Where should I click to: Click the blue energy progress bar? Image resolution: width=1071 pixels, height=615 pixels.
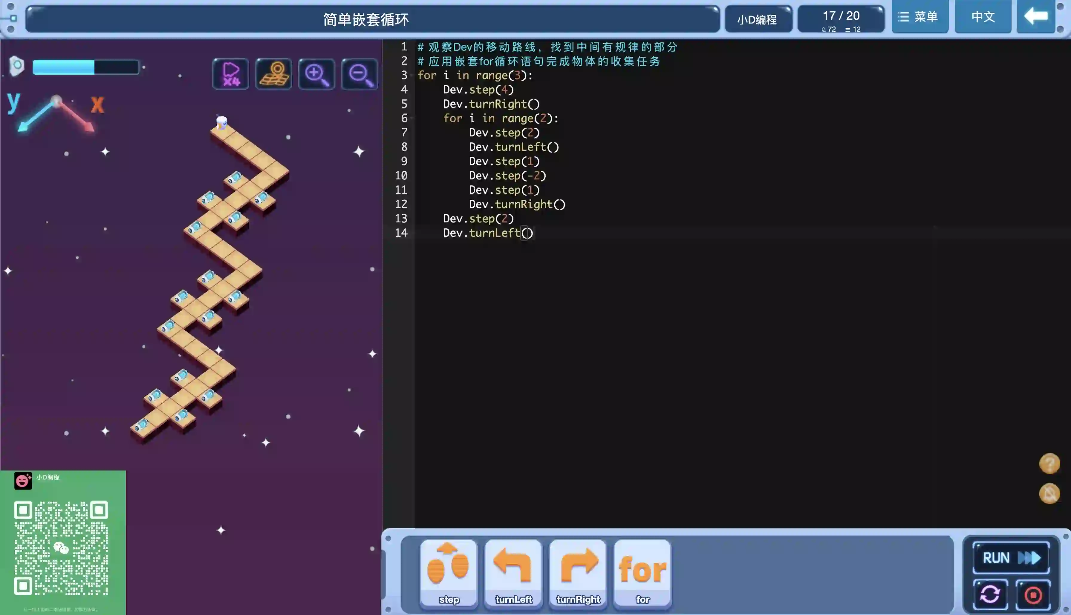[x=85, y=67]
